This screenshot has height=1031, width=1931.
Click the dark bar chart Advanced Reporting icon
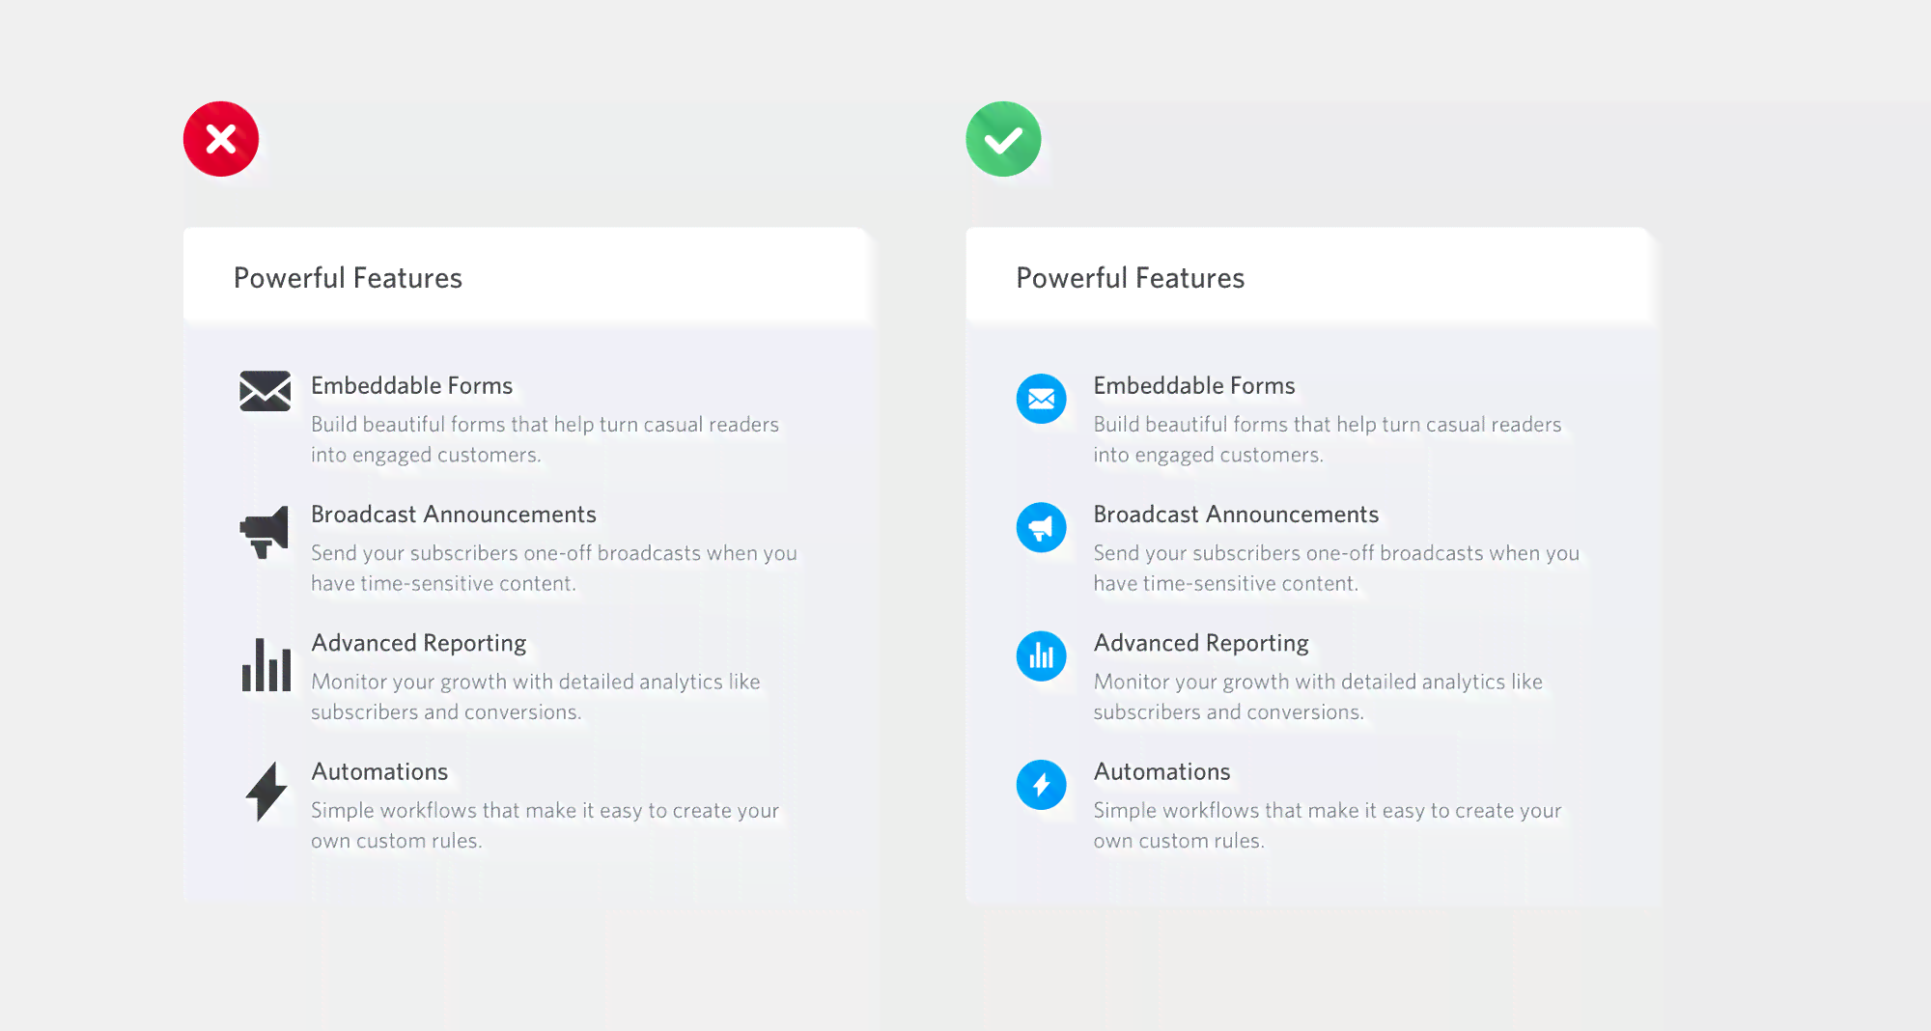[x=266, y=664]
